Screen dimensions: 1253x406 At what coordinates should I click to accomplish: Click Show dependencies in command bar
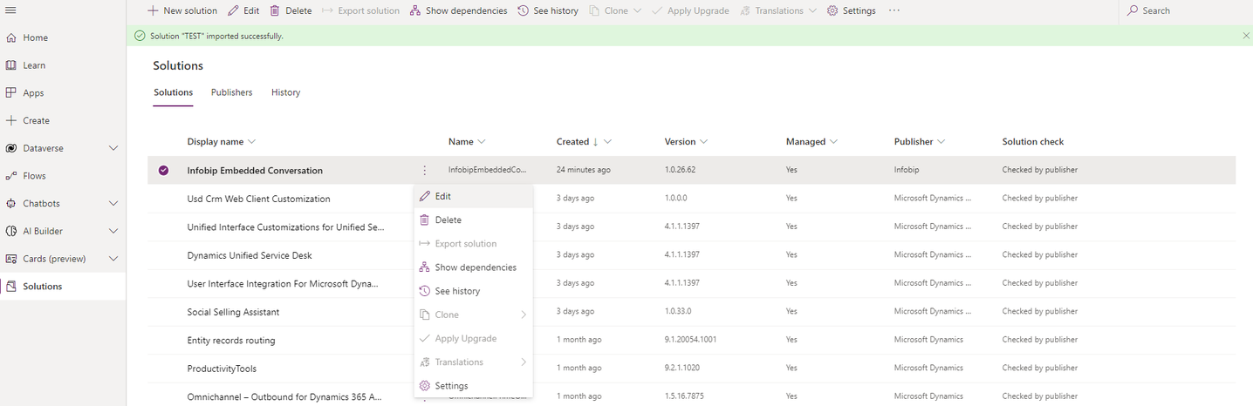pyautogui.click(x=458, y=10)
